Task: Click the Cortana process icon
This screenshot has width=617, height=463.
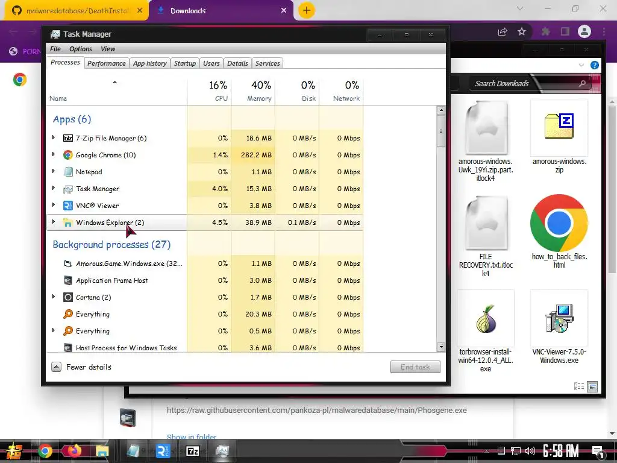Action: [67, 297]
